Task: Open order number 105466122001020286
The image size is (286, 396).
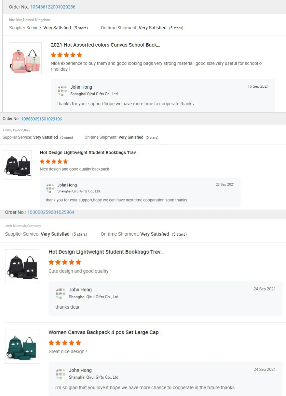Action: click(x=53, y=7)
